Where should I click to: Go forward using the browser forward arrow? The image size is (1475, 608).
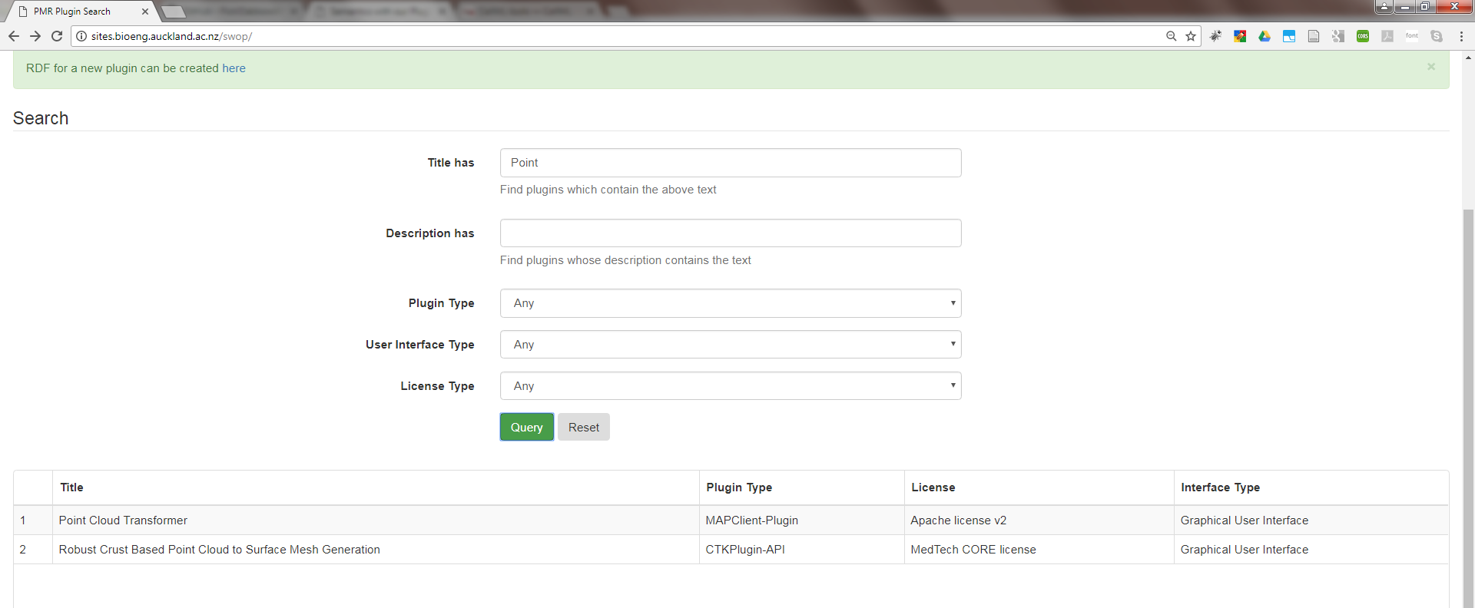click(35, 36)
